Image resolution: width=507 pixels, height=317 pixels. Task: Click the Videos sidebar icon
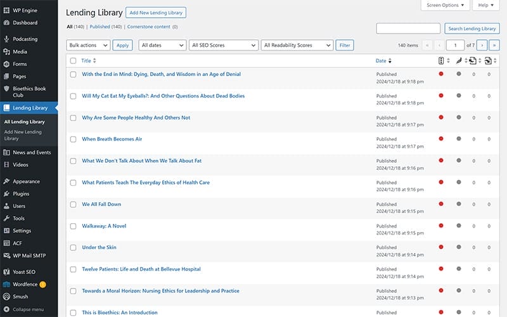click(6, 165)
